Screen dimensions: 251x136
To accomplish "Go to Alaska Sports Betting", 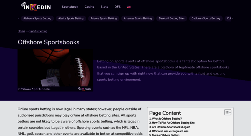I will [71, 18].
